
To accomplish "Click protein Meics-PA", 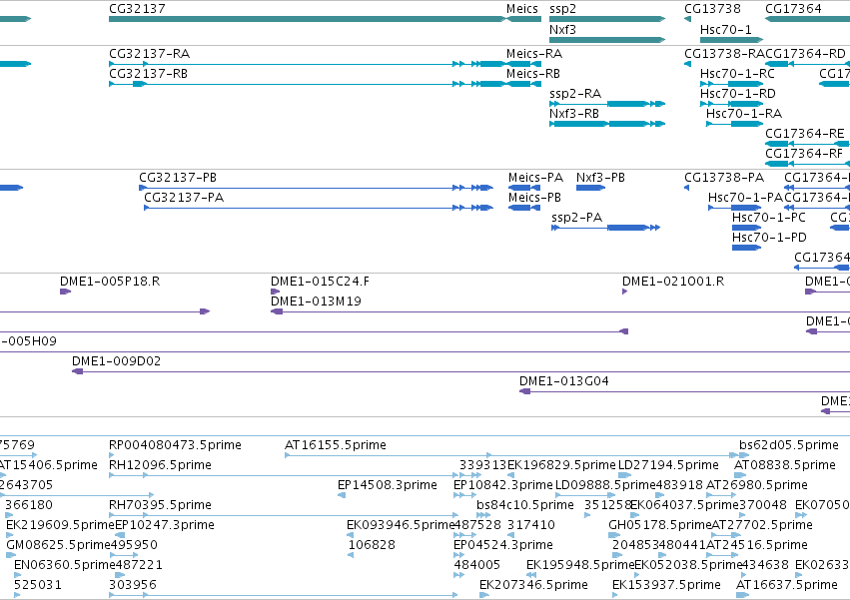I will (x=535, y=178).
